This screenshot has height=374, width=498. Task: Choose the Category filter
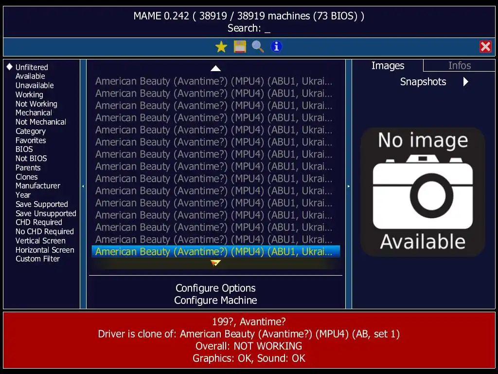coord(31,131)
